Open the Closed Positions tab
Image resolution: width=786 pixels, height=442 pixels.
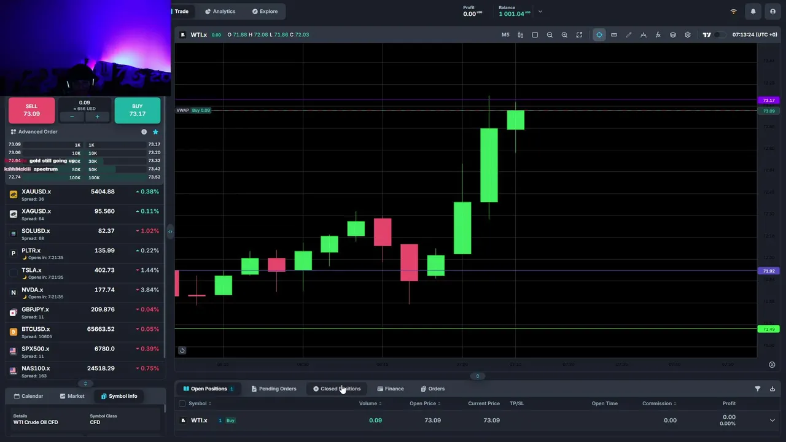(337, 389)
